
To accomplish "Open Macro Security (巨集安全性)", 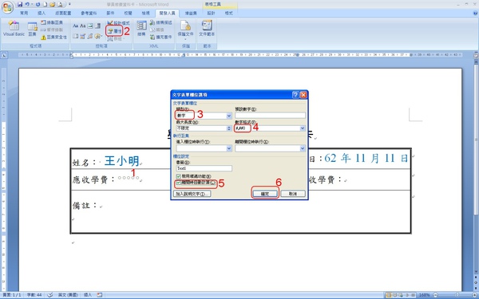I will click(53, 37).
